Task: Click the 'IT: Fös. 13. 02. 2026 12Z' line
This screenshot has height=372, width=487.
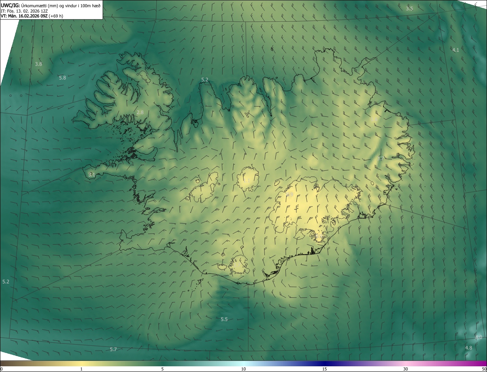Action: [24, 11]
